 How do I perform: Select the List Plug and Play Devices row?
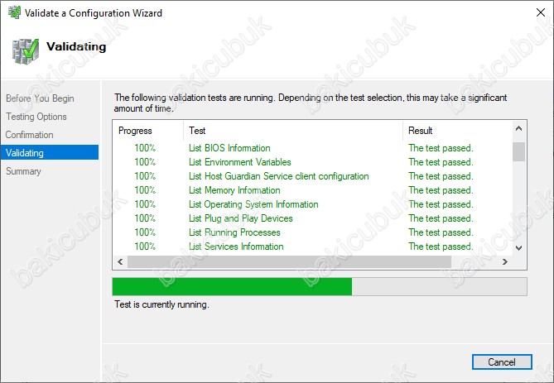313,218
